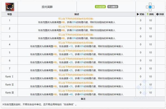Viewport: 166px width, 109px height.
Task: Select the level 5 row label
Action: pos(9,53)
